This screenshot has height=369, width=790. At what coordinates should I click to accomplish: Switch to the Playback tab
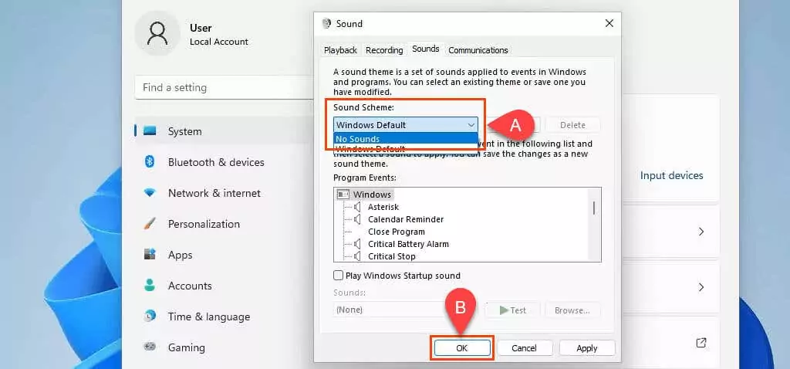(x=340, y=50)
